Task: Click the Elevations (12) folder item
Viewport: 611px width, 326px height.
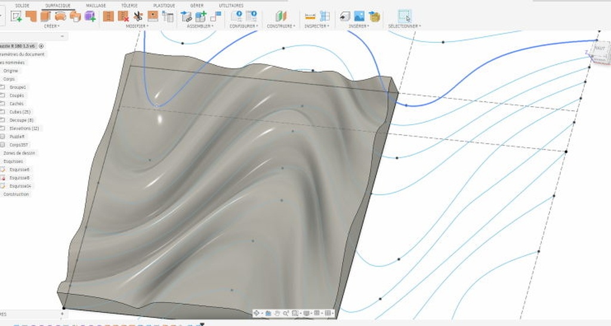Action: [x=24, y=128]
